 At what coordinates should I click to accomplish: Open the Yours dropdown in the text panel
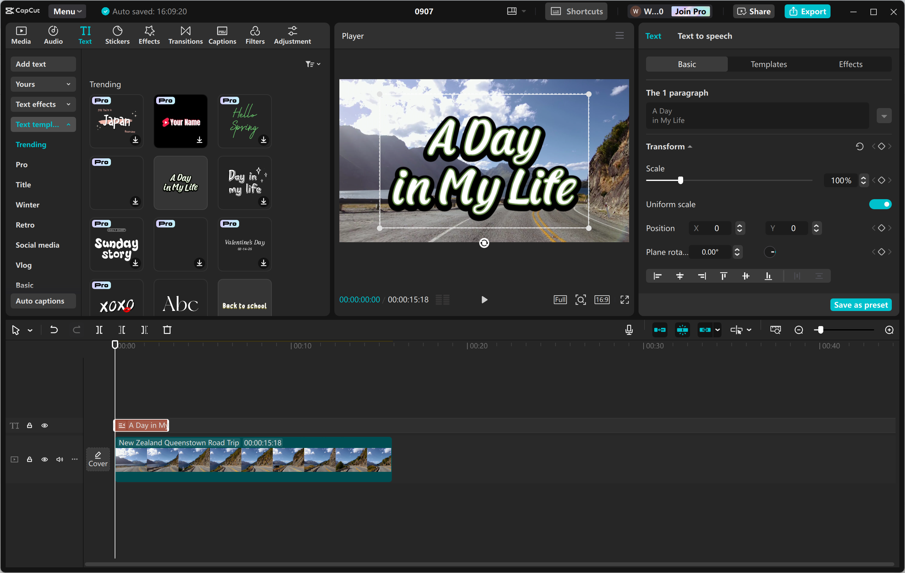point(43,84)
